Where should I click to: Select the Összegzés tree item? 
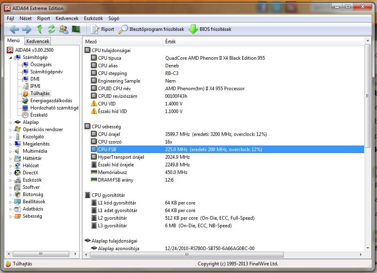click(x=41, y=65)
